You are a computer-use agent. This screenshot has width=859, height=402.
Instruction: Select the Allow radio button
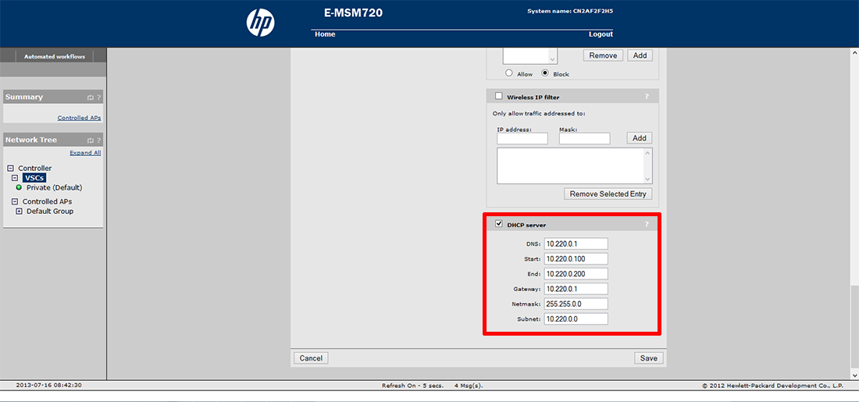coord(509,73)
